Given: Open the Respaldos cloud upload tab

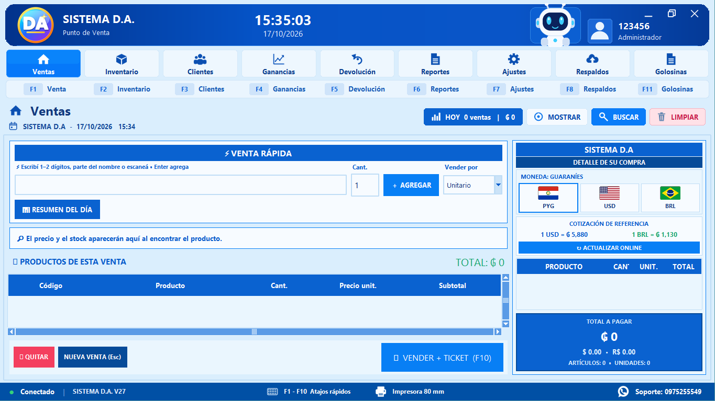Looking at the screenshot, I should 592,64.
